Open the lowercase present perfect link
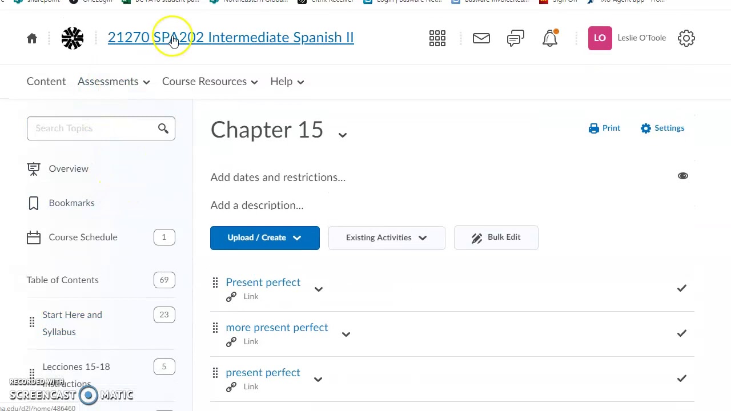 point(263,372)
